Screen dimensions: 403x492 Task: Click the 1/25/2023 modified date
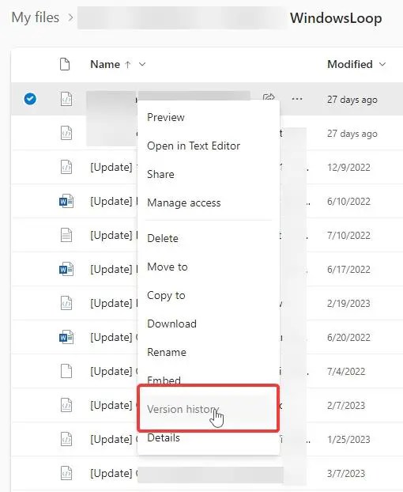pyautogui.click(x=348, y=439)
